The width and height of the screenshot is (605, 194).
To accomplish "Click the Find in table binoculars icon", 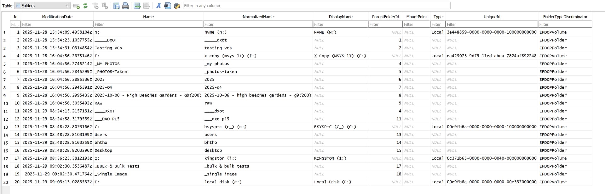I will [168, 6].
